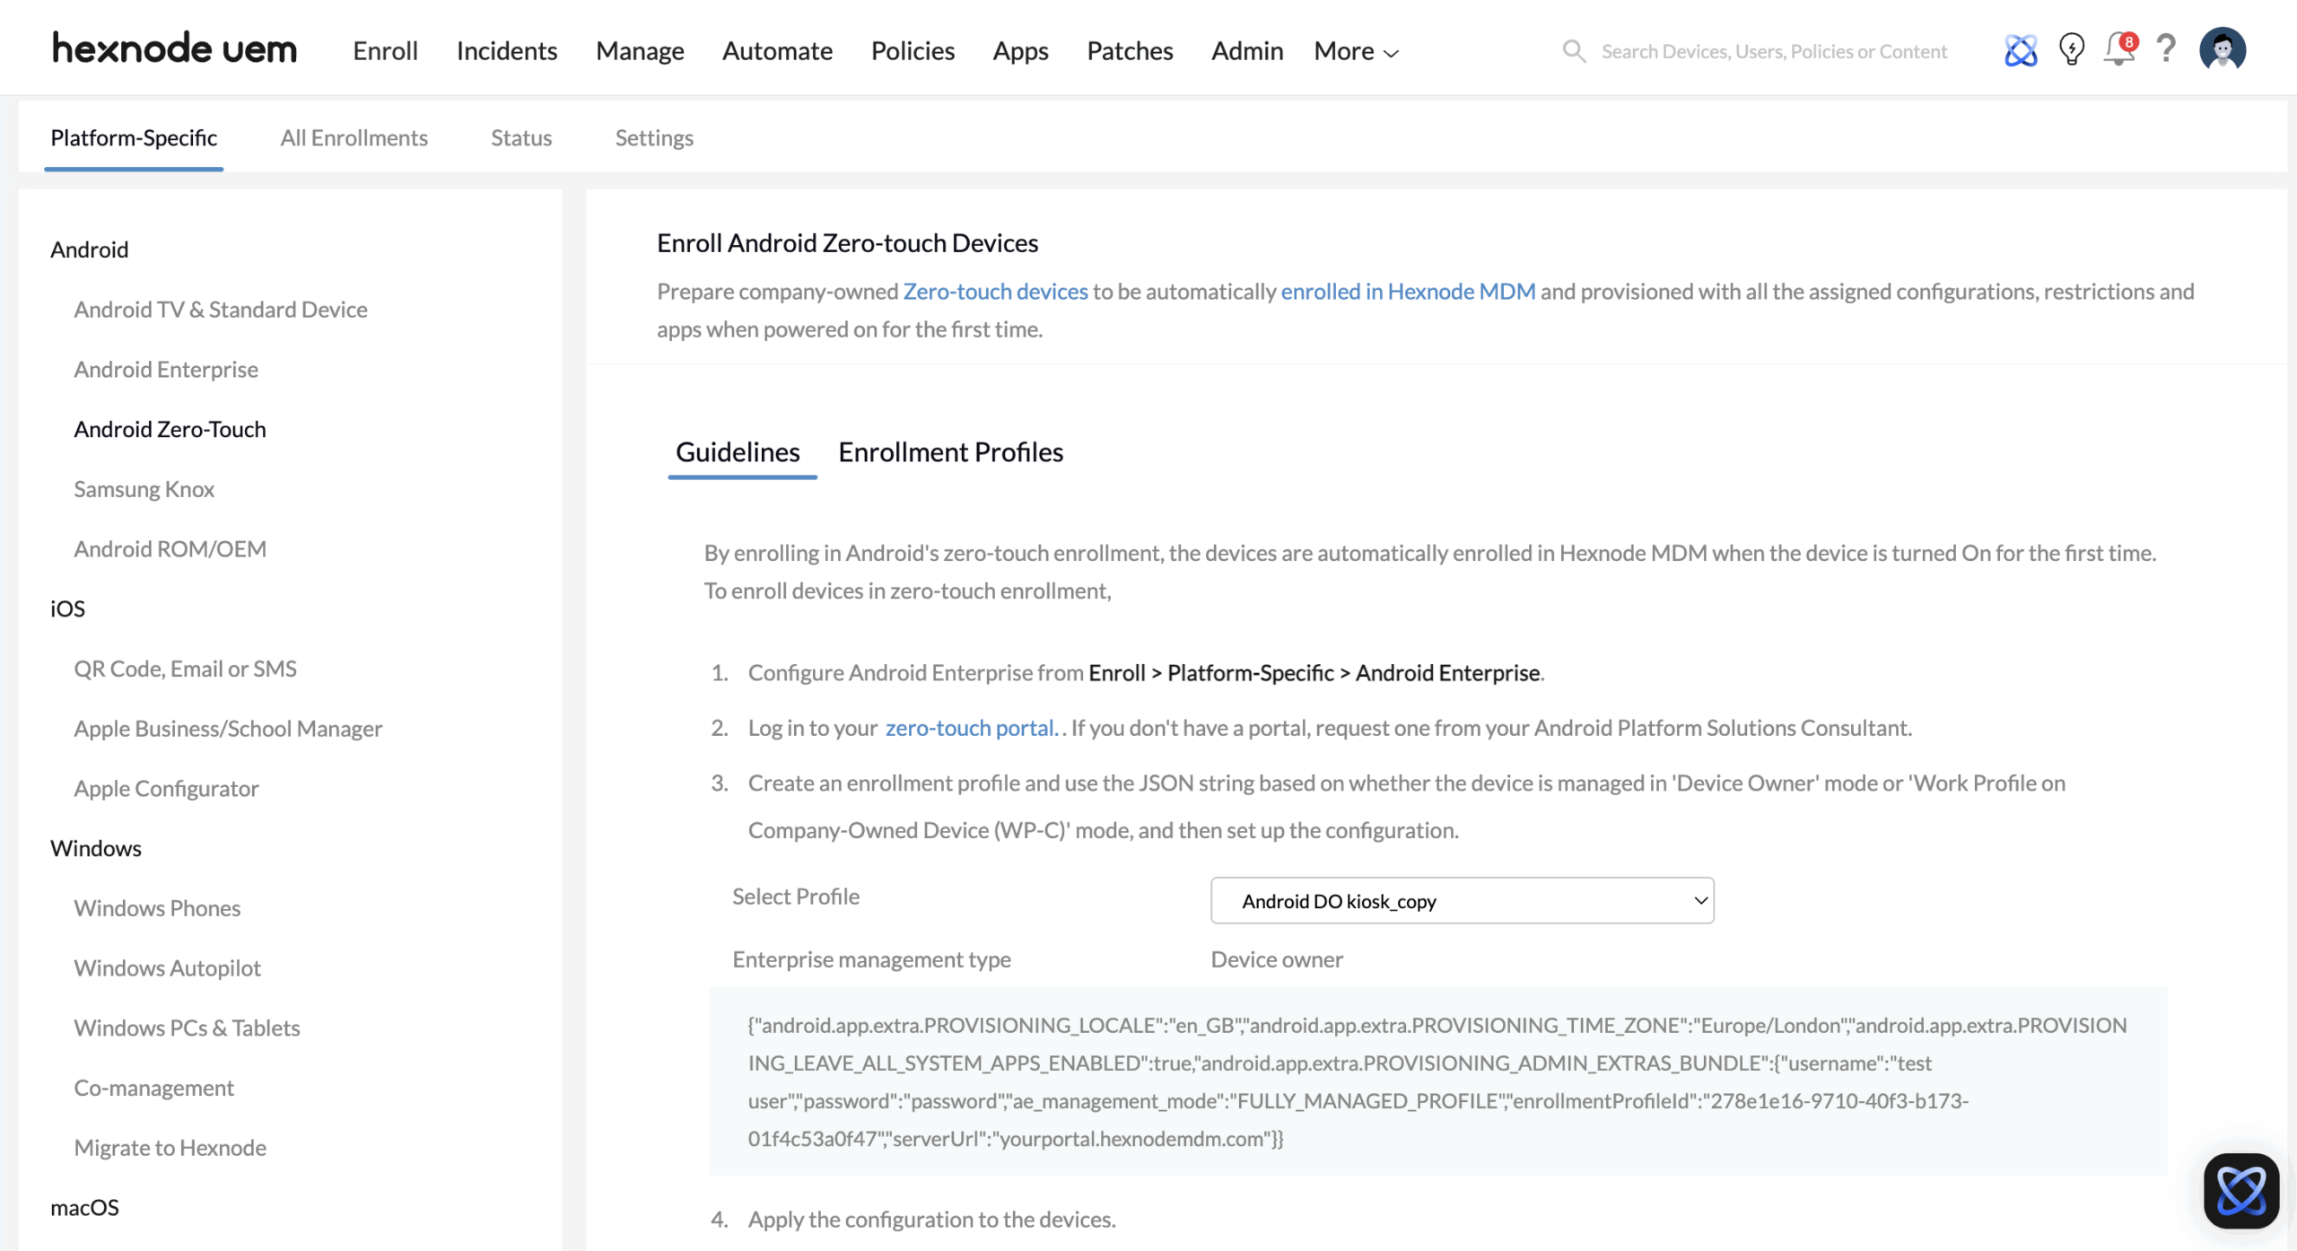Click the search devices input field

click(1774, 51)
